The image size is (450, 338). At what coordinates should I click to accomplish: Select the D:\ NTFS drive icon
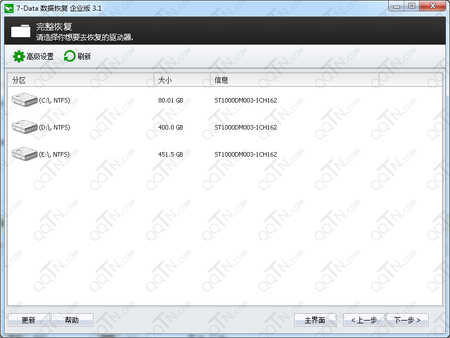(x=24, y=127)
